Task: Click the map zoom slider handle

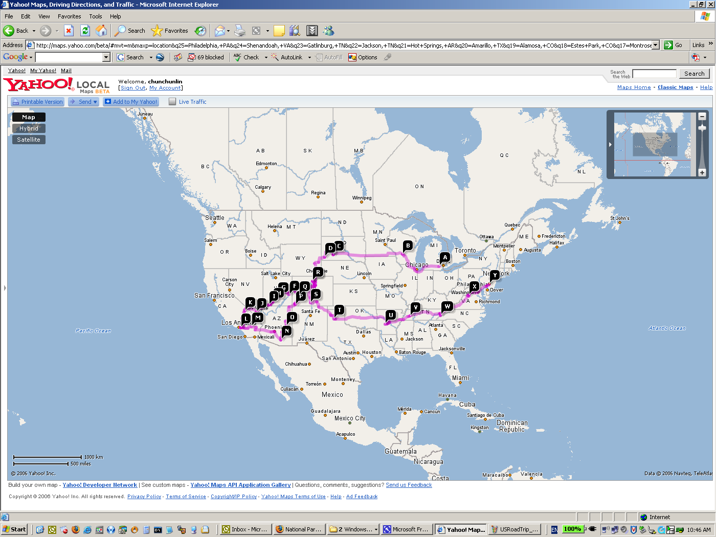Action: coord(702,127)
